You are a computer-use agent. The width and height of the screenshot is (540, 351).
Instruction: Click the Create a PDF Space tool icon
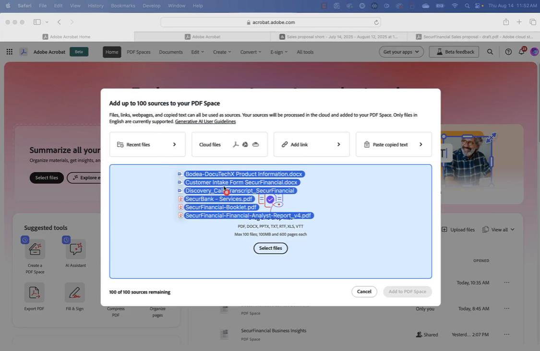point(35,249)
